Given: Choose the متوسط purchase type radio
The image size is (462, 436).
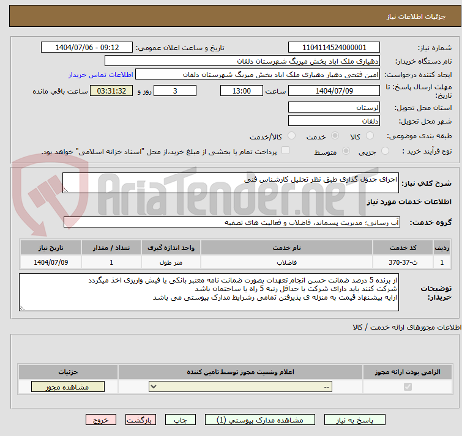Looking at the screenshot, I should (x=346, y=151).
